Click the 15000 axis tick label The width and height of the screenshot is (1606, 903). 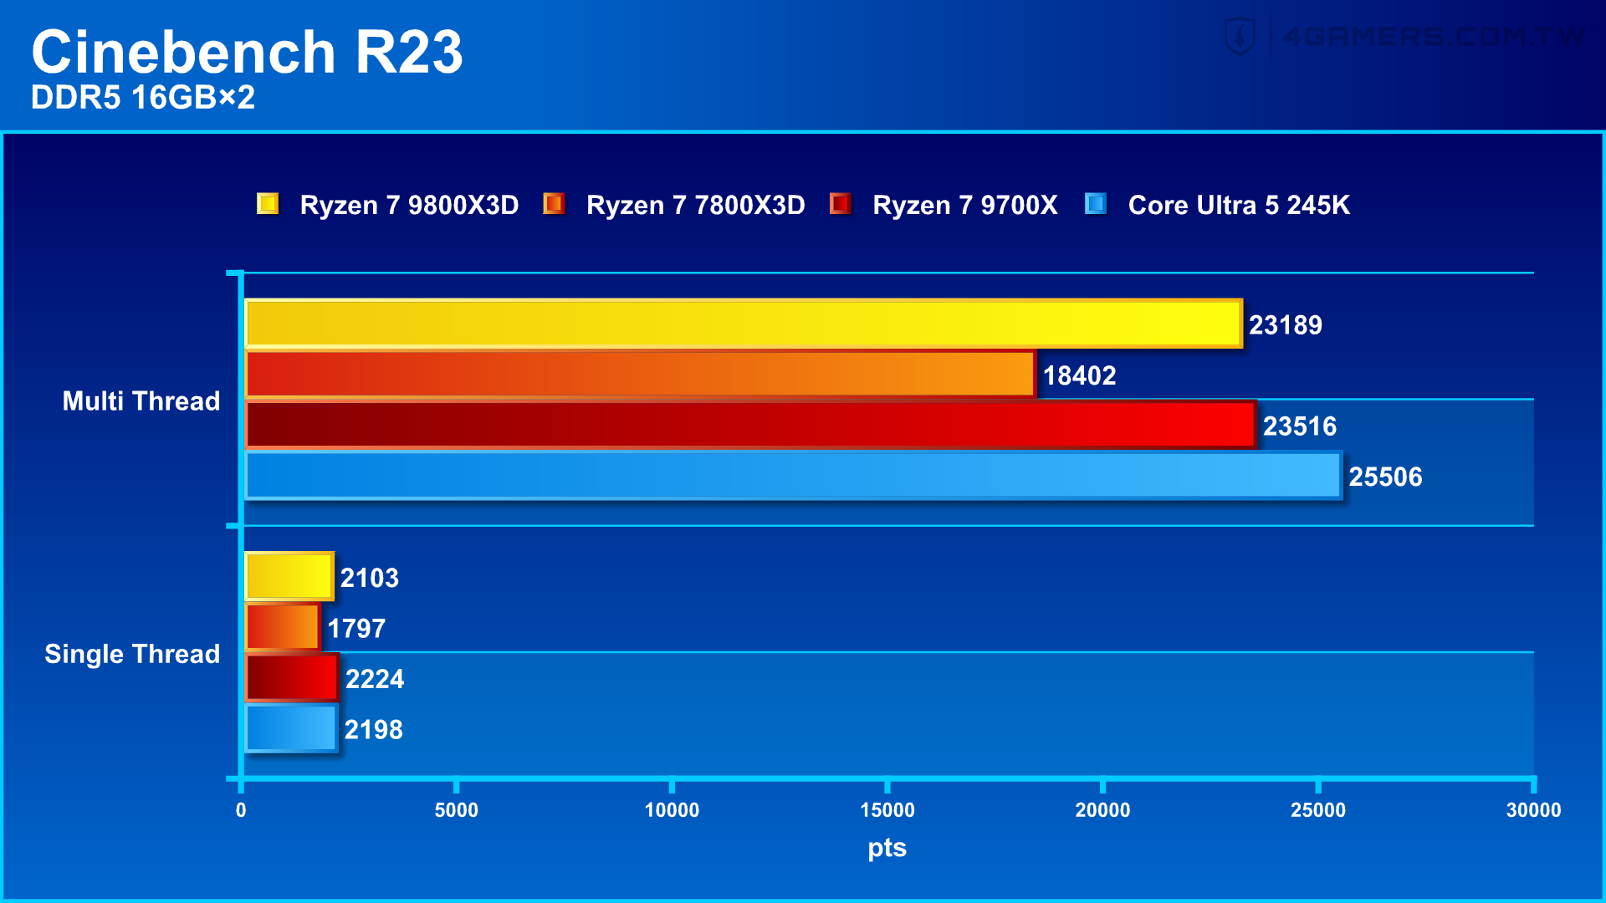(887, 810)
